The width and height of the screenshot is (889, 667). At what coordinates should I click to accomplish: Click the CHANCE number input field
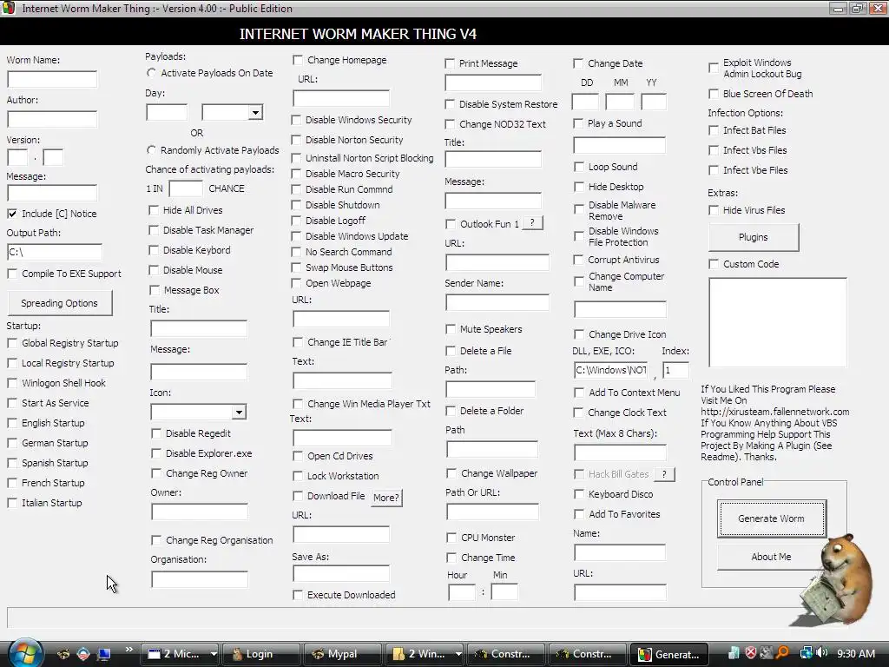pyautogui.click(x=186, y=188)
